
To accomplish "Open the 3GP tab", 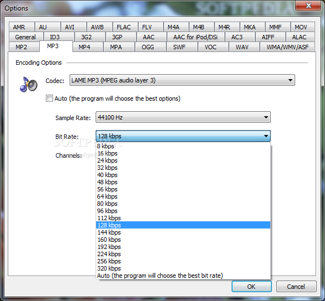I will [121, 37].
